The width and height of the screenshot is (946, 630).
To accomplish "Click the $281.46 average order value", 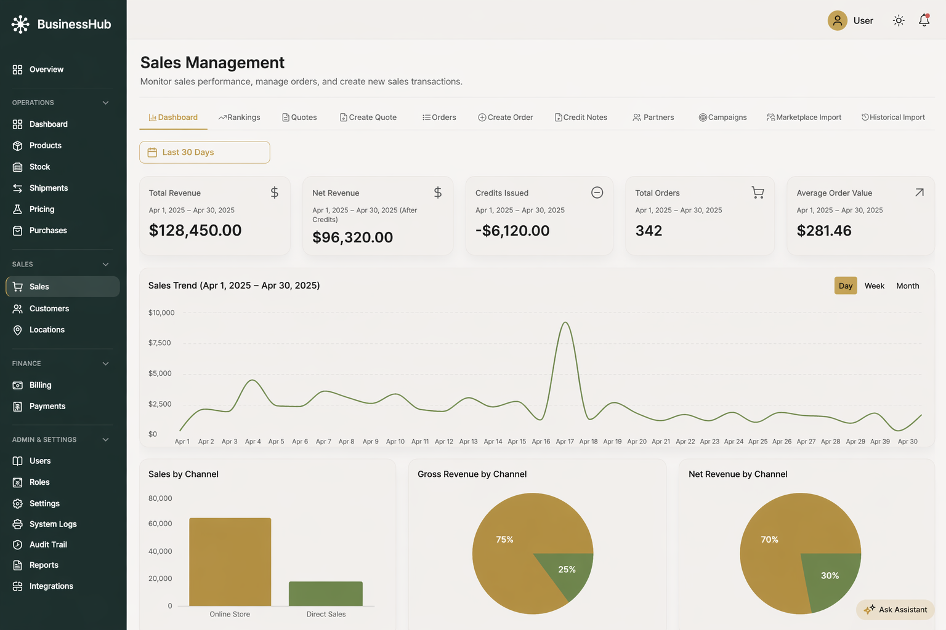I will click(x=824, y=231).
